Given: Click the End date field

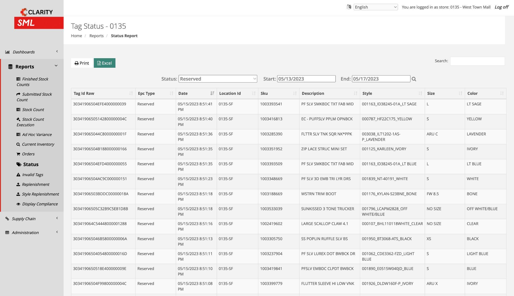Looking at the screenshot, I should click(x=381, y=79).
